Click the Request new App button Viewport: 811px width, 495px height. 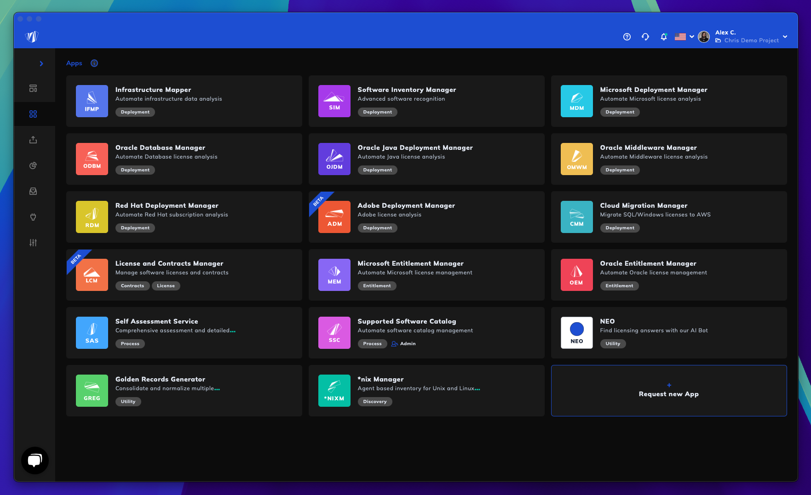669,391
